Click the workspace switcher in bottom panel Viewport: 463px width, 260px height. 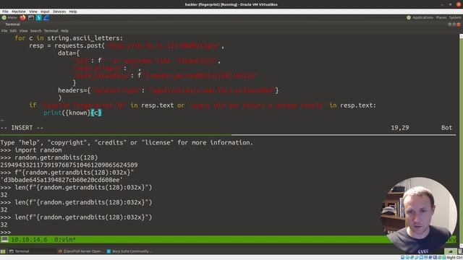(451, 251)
